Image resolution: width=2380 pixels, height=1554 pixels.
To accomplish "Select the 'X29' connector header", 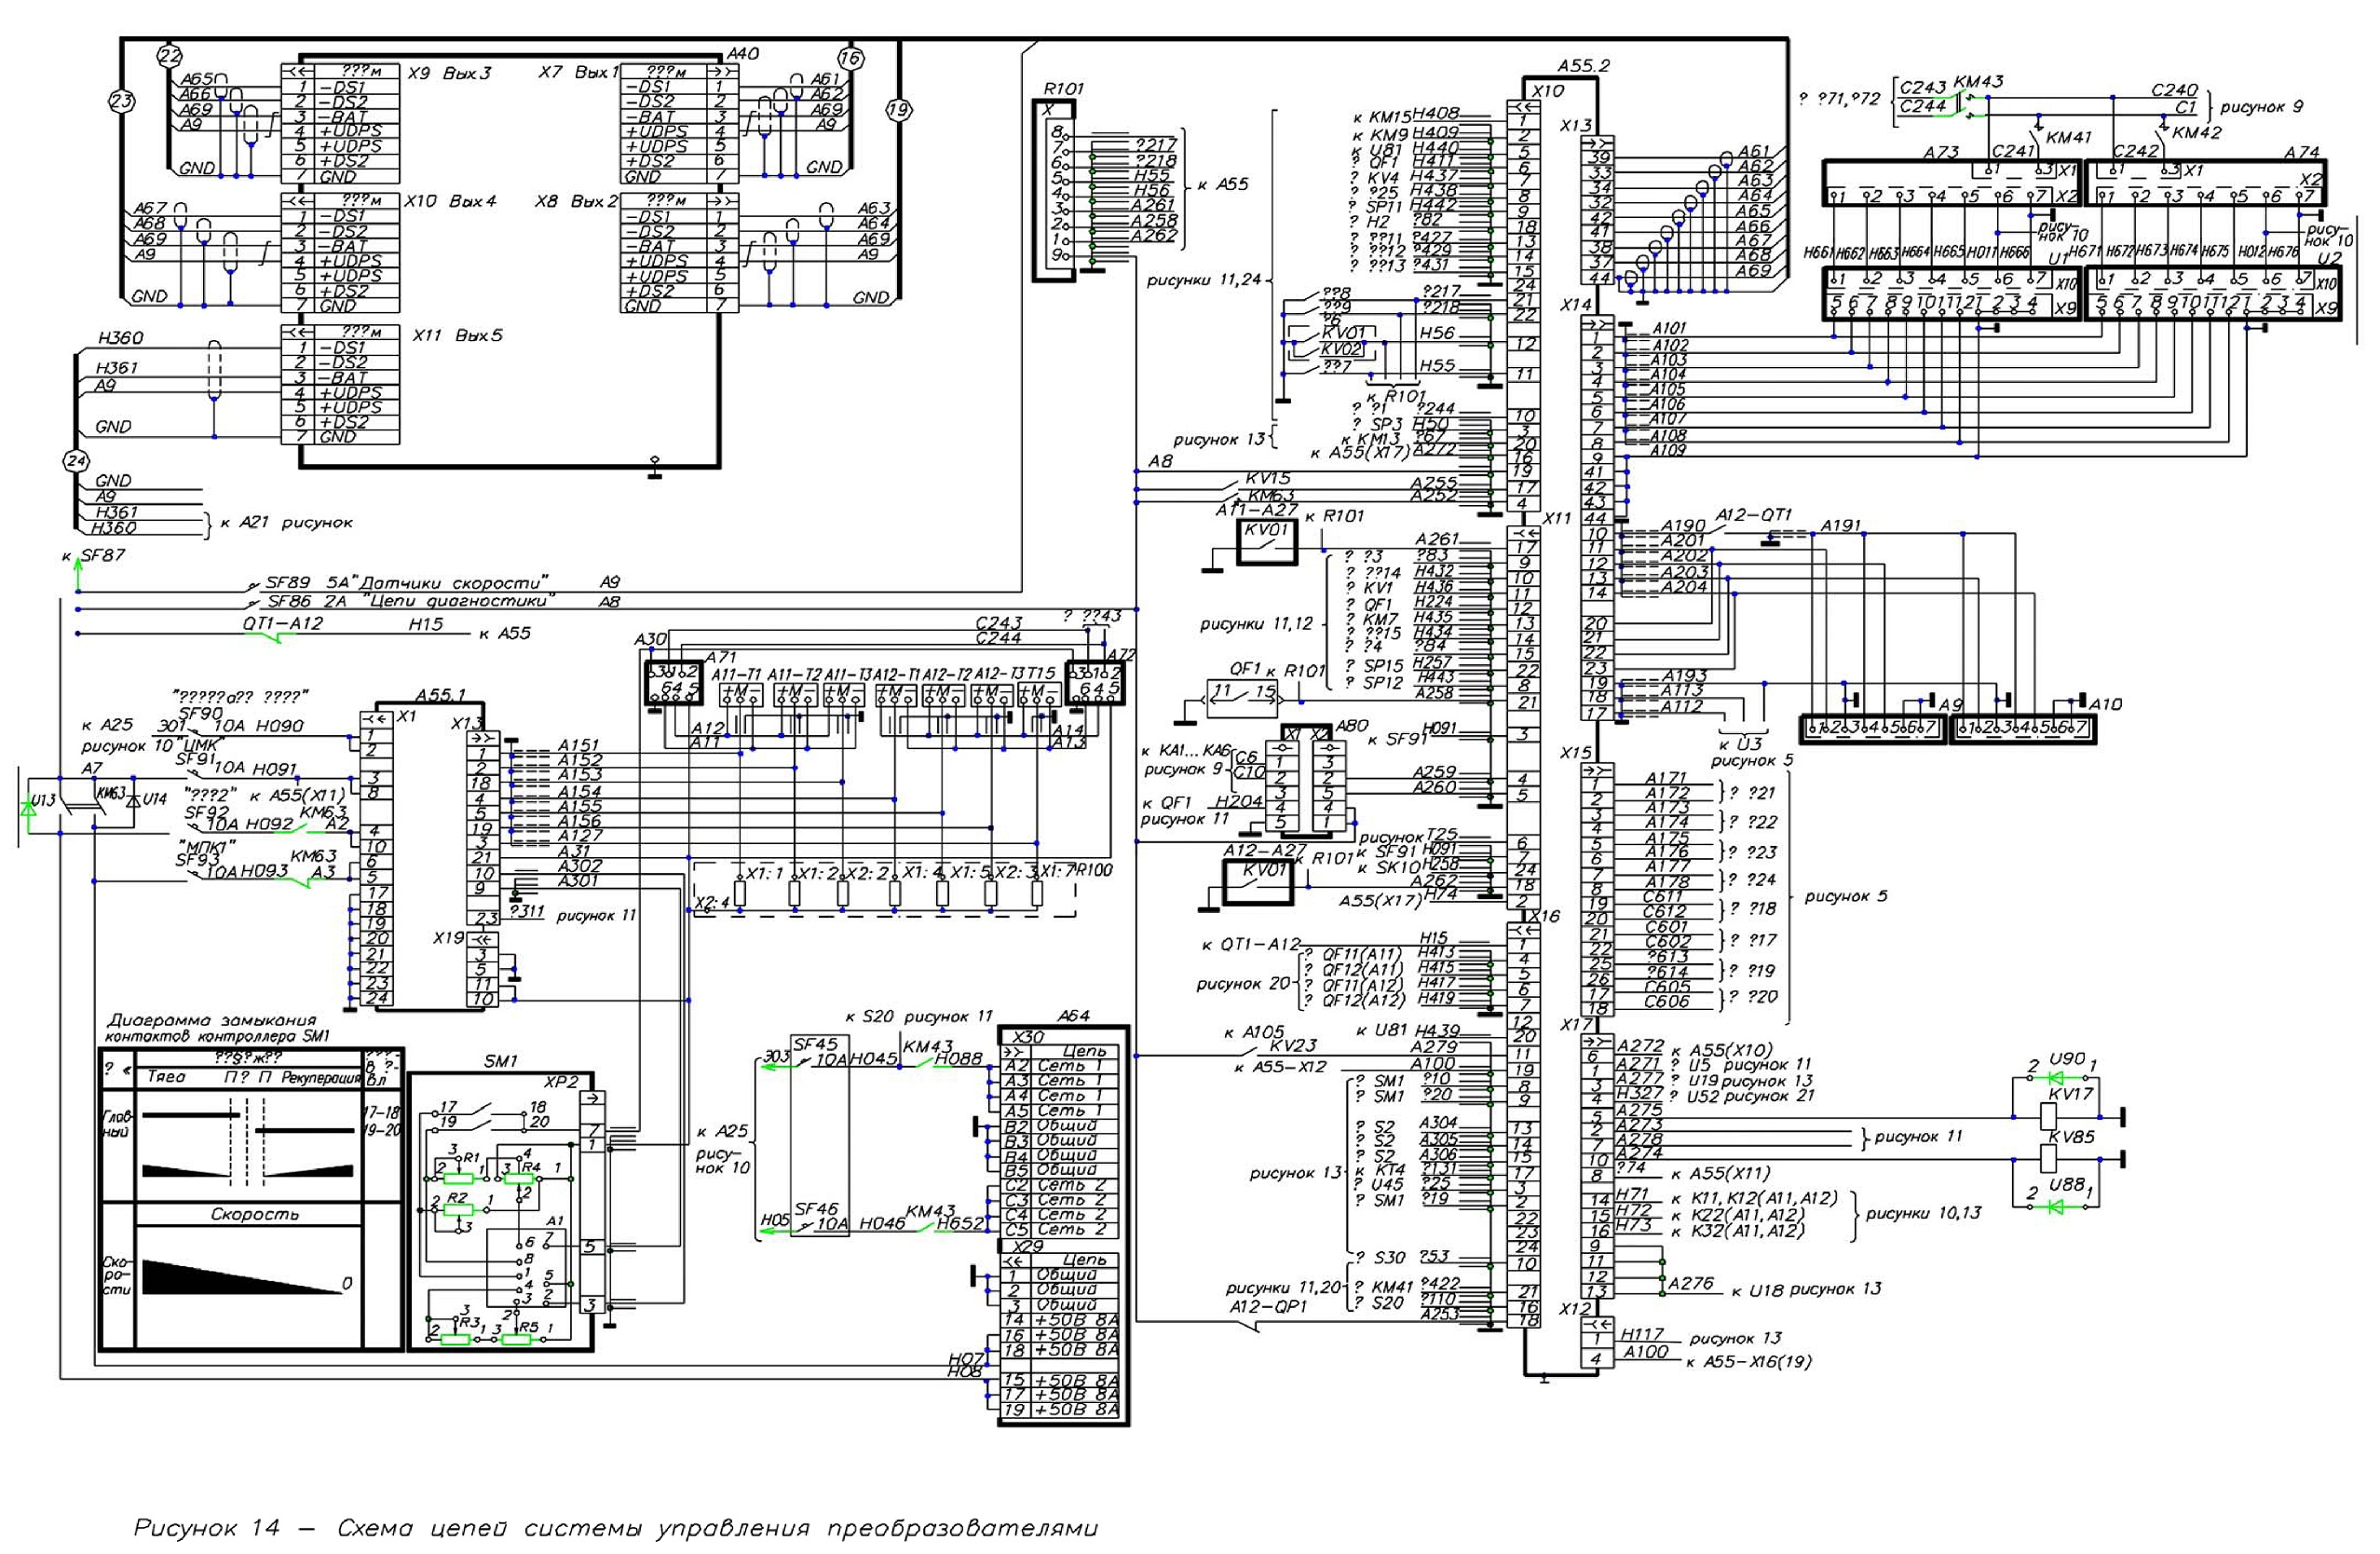I will coord(1028,1247).
